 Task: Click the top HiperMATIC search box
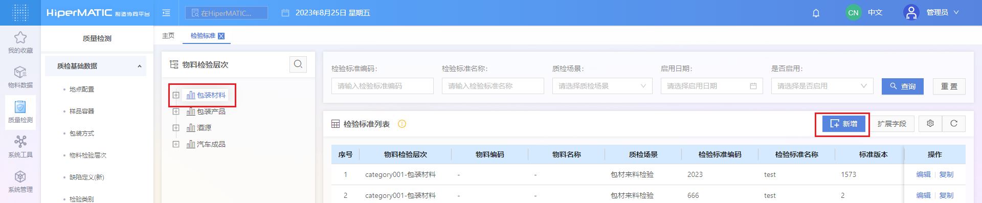227,13
